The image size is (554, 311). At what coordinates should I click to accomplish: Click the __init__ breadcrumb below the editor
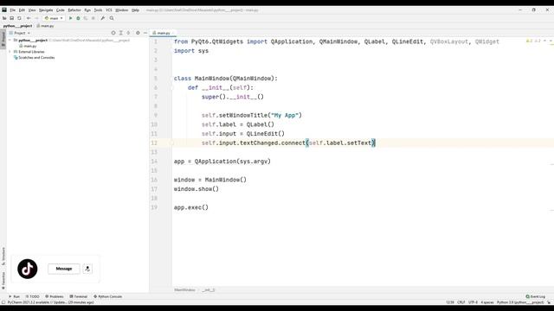[209, 290]
